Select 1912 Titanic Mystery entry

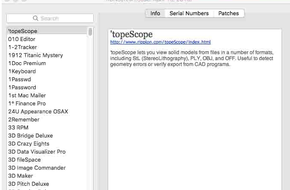click(x=47, y=55)
